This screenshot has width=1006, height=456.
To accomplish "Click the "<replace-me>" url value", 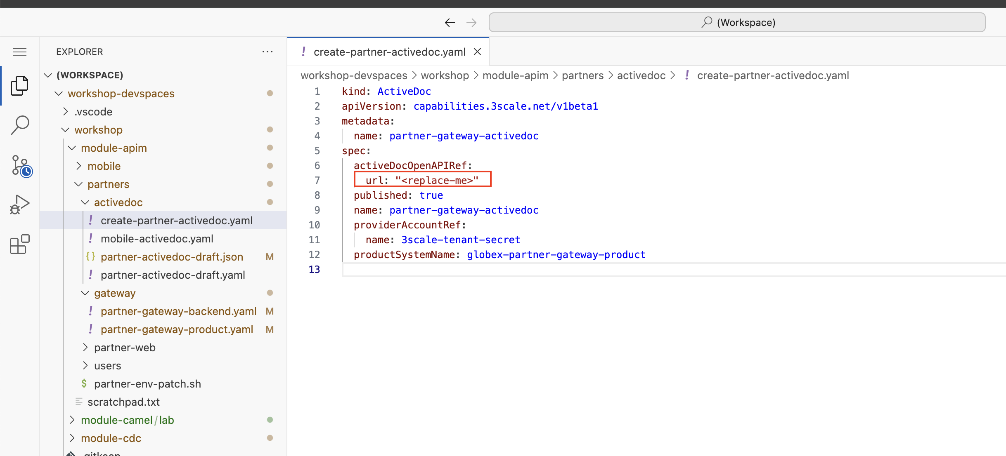I will [x=437, y=181].
